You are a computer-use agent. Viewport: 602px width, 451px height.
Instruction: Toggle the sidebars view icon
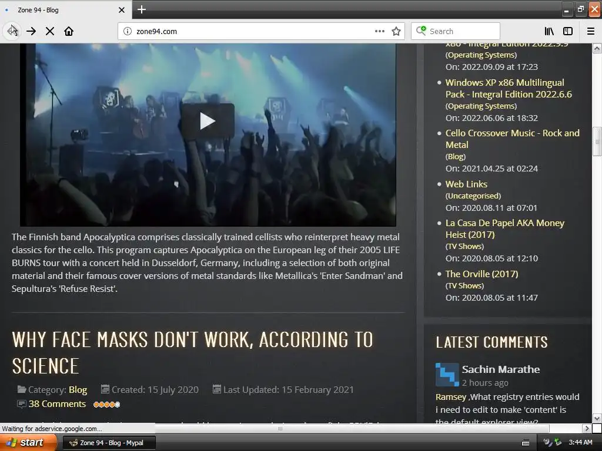pos(568,31)
